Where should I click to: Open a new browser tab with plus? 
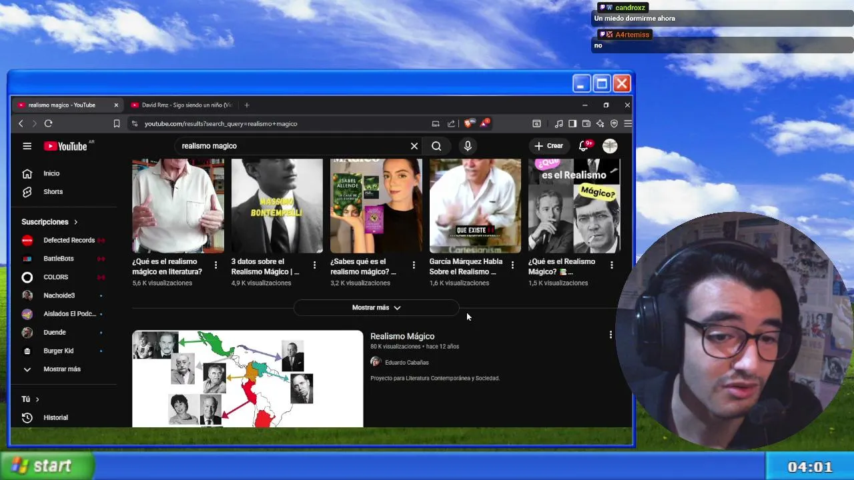coord(247,105)
